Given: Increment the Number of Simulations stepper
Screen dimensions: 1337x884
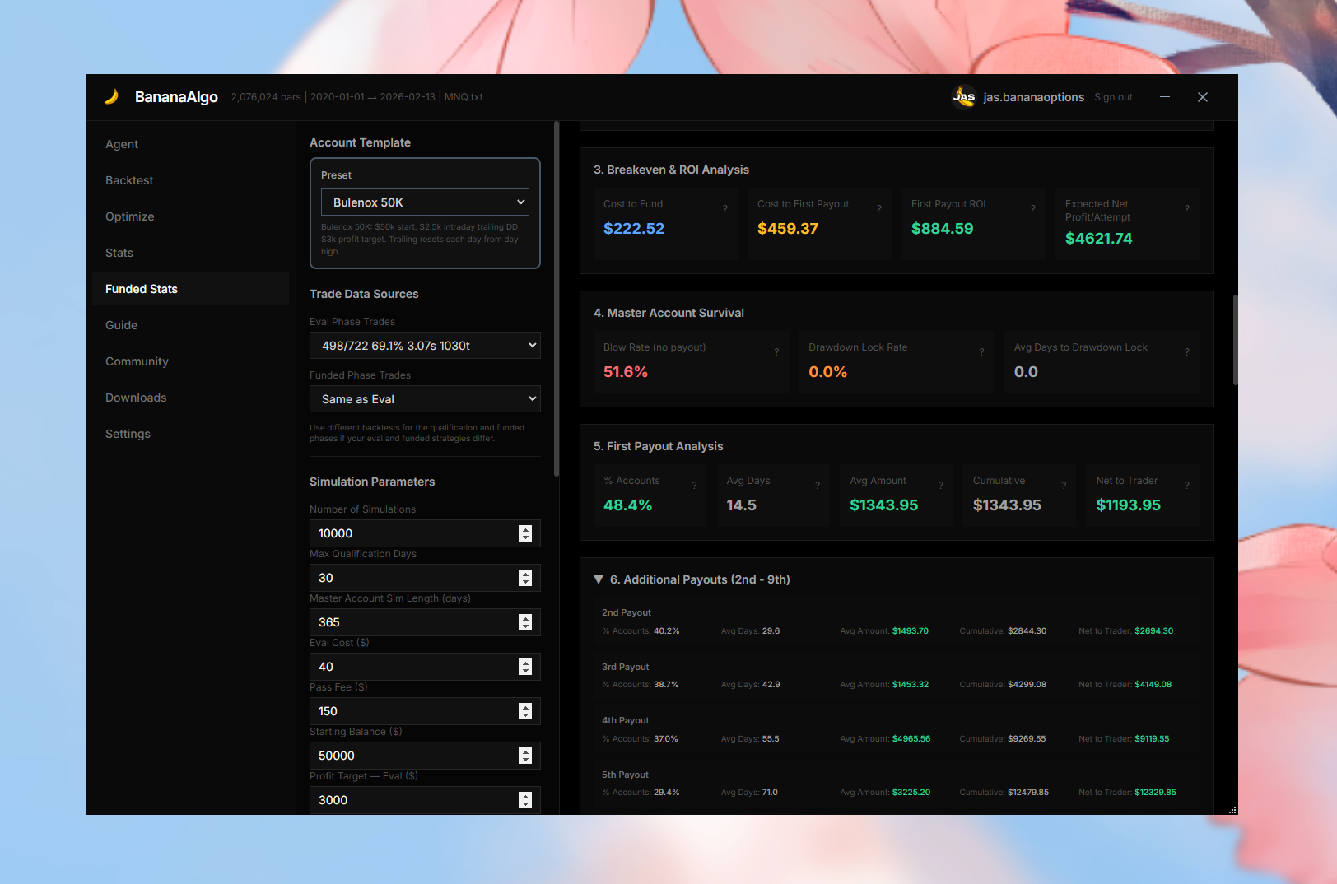Looking at the screenshot, I should click(526, 529).
